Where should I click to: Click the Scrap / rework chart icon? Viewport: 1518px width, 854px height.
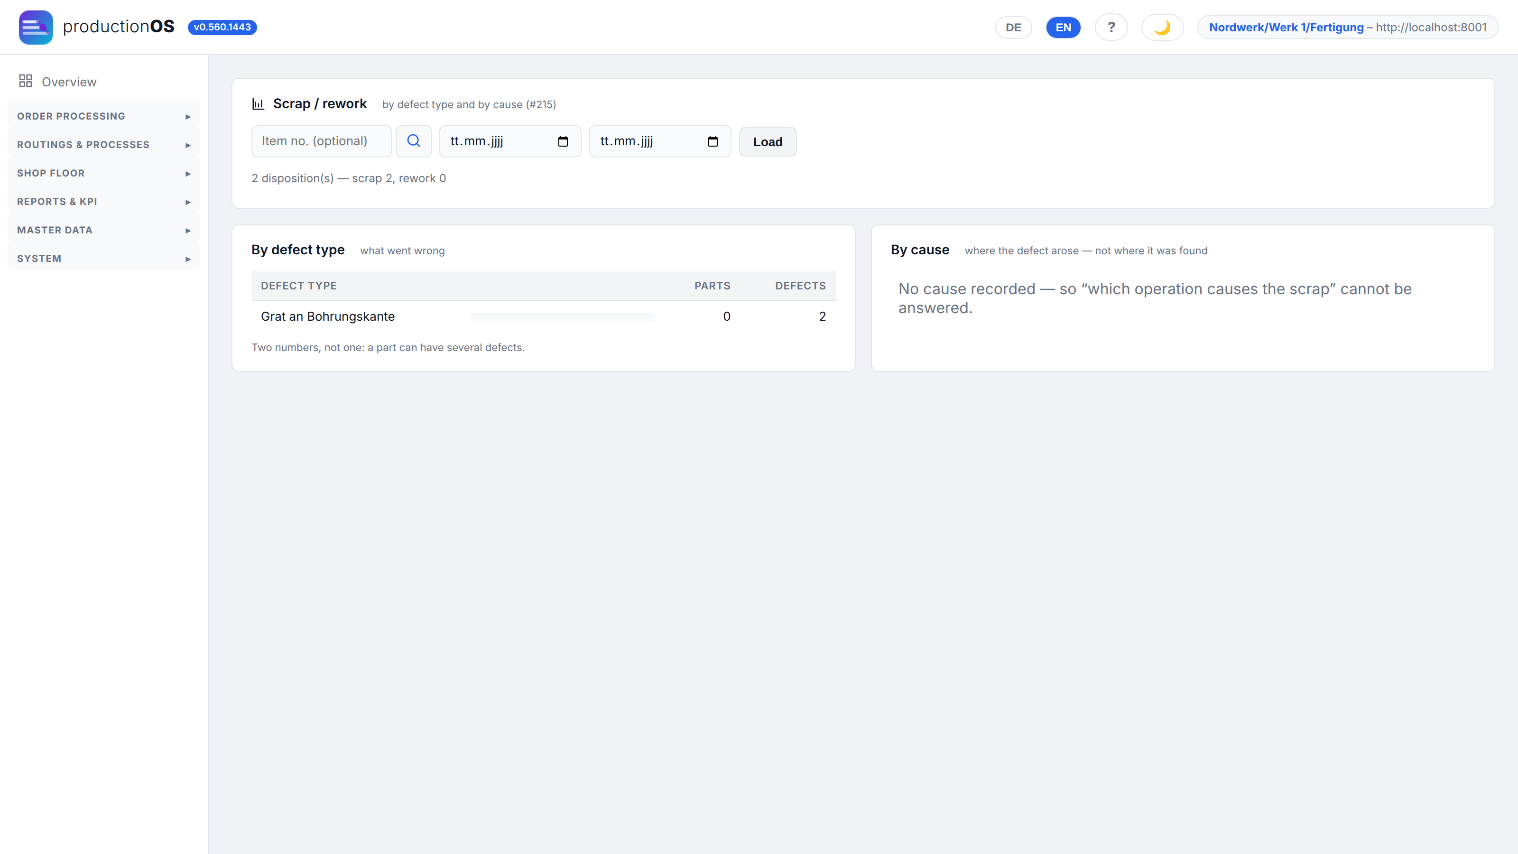tap(258, 104)
